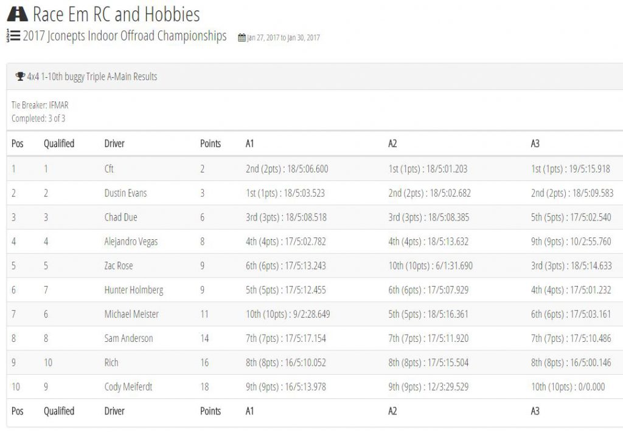Select driver name Chad Due
623x433 pixels.
tap(121, 217)
